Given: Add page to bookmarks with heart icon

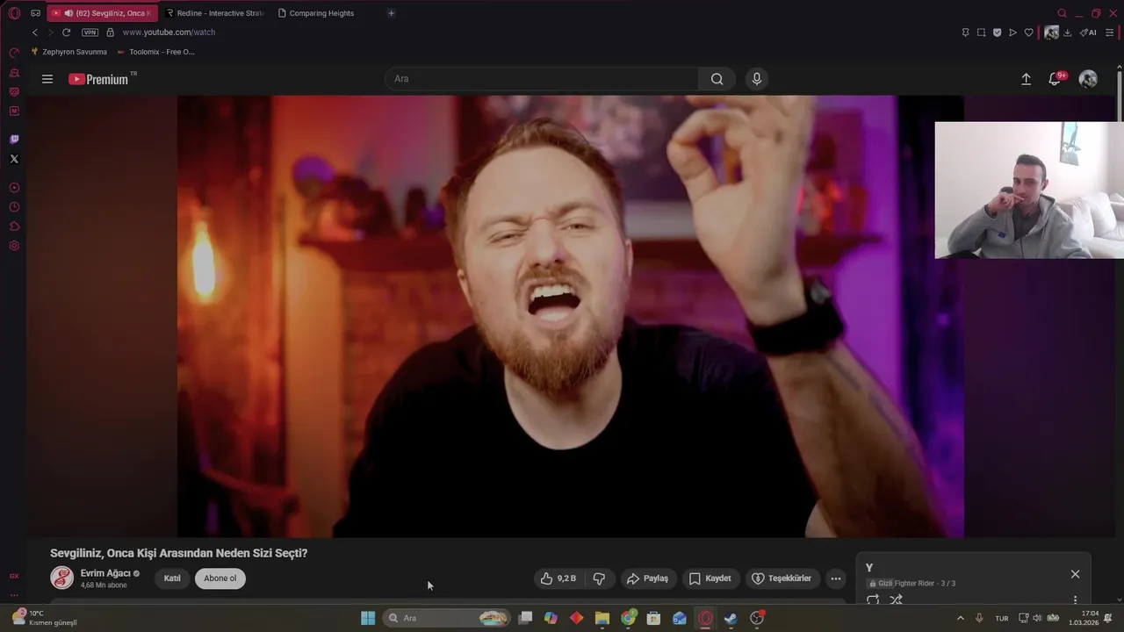Looking at the screenshot, I should pos(1028,32).
